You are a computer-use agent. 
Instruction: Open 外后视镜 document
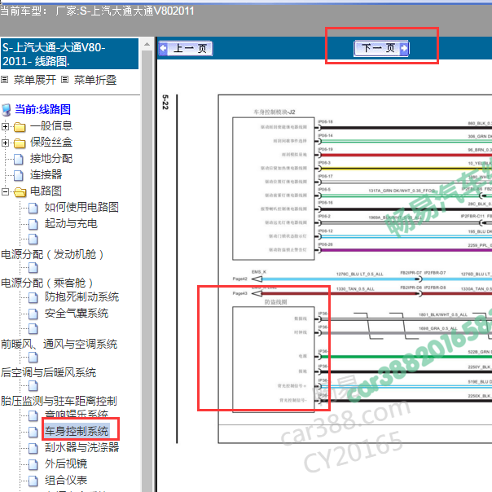click(x=66, y=463)
